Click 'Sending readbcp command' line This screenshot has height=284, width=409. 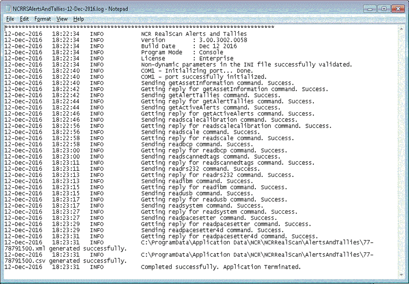[x=197, y=144]
